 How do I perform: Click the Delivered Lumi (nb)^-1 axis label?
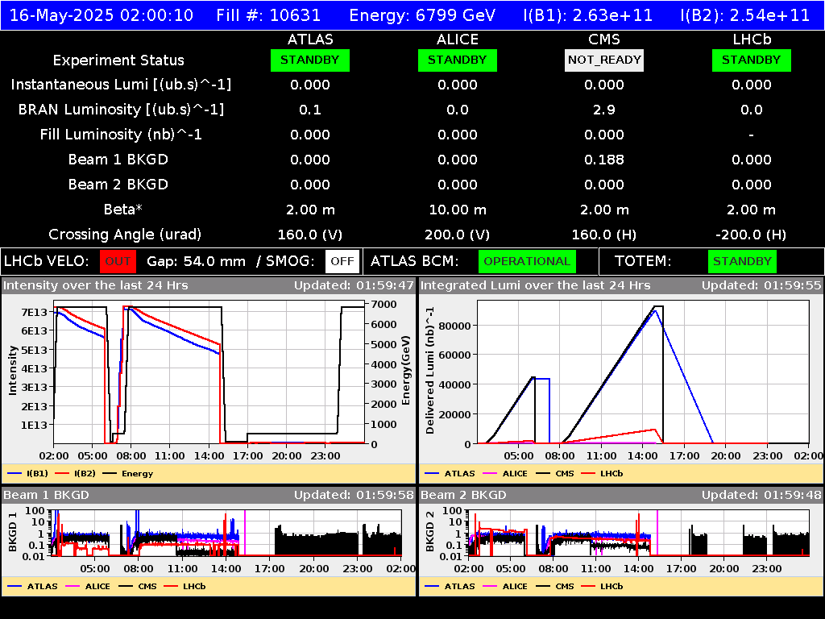coord(430,371)
